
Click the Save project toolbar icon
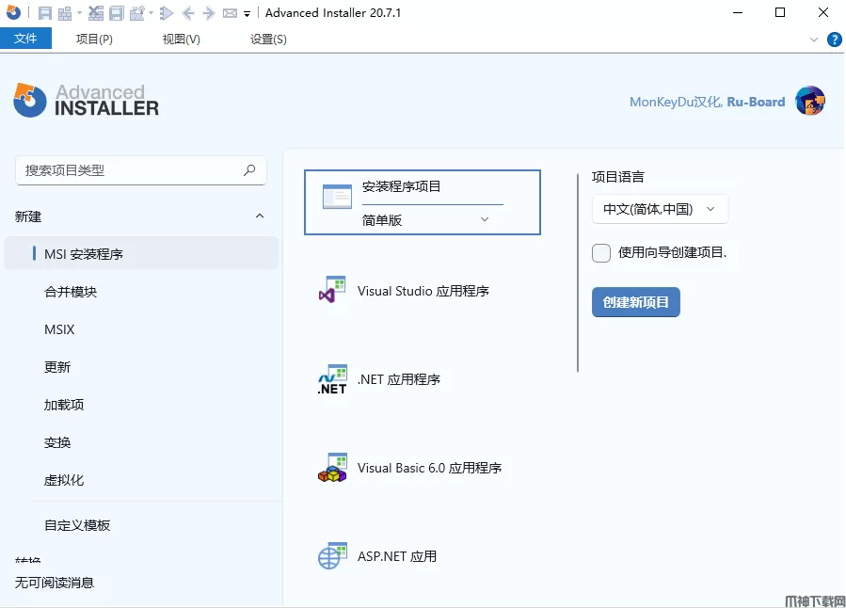tap(45, 13)
